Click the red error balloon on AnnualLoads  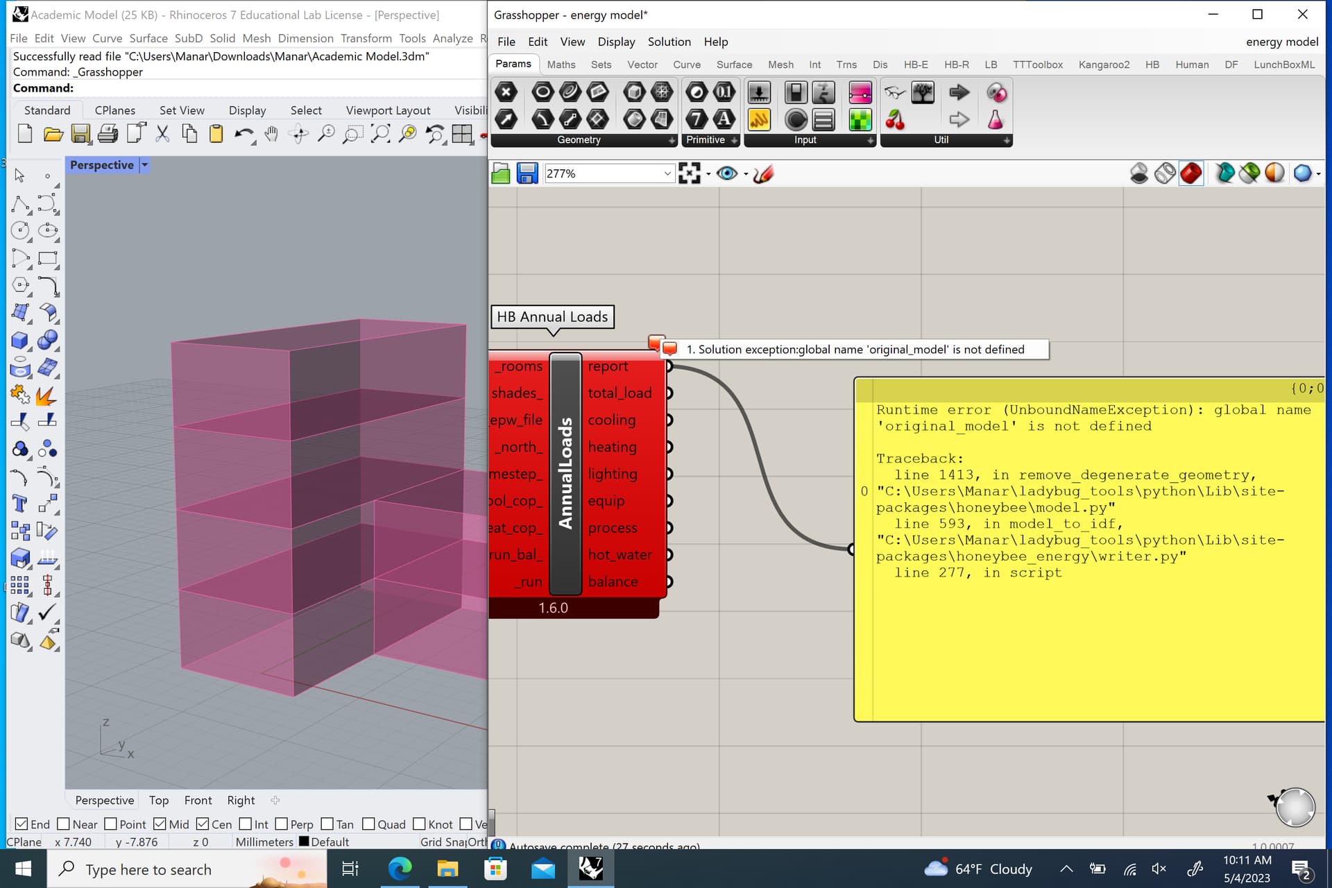tap(655, 342)
